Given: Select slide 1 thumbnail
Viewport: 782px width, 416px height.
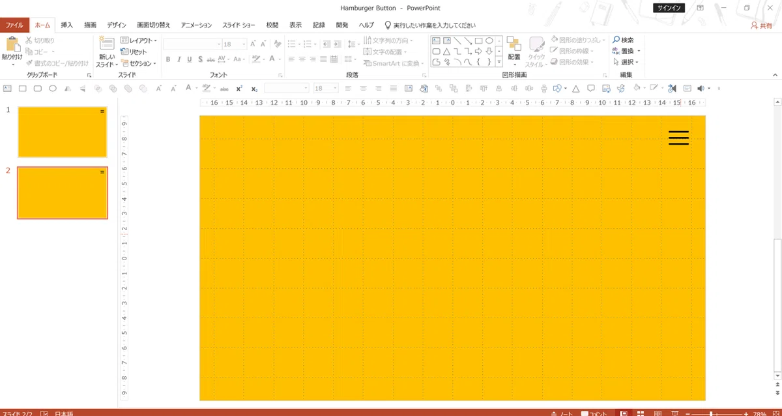Looking at the screenshot, I should click(63, 132).
